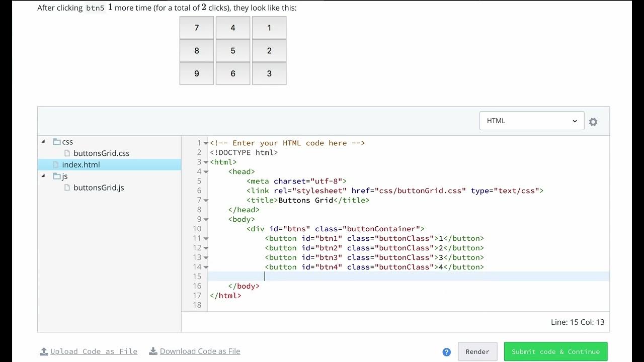Fold the btn4 button at line 14
Viewport: 644px width, 362px height.
coord(206,267)
